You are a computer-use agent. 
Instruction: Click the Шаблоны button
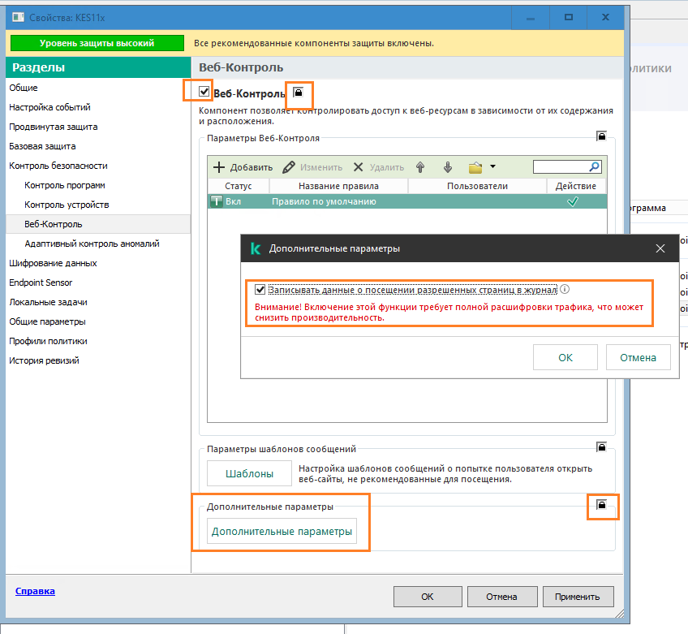coord(249,473)
